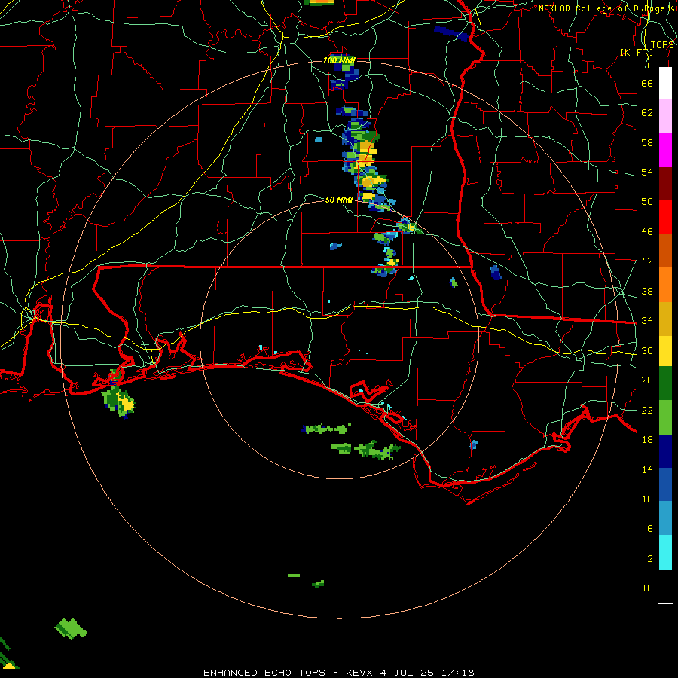Image resolution: width=678 pixels, height=678 pixels.
Task: Select the magenta legend band
Action: pos(665,150)
